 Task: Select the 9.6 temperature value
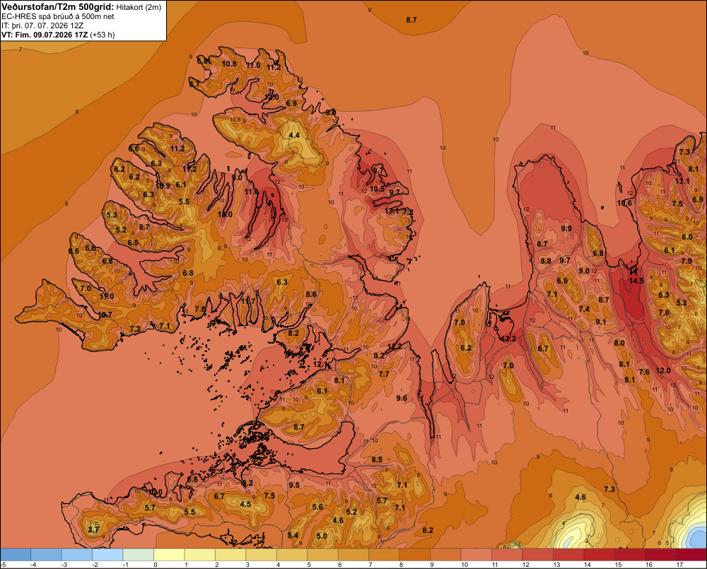pyautogui.click(x=402, y=398)
